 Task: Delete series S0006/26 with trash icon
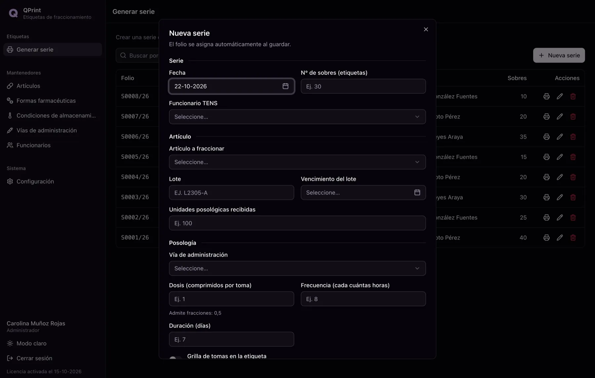(x=573, y=137)
